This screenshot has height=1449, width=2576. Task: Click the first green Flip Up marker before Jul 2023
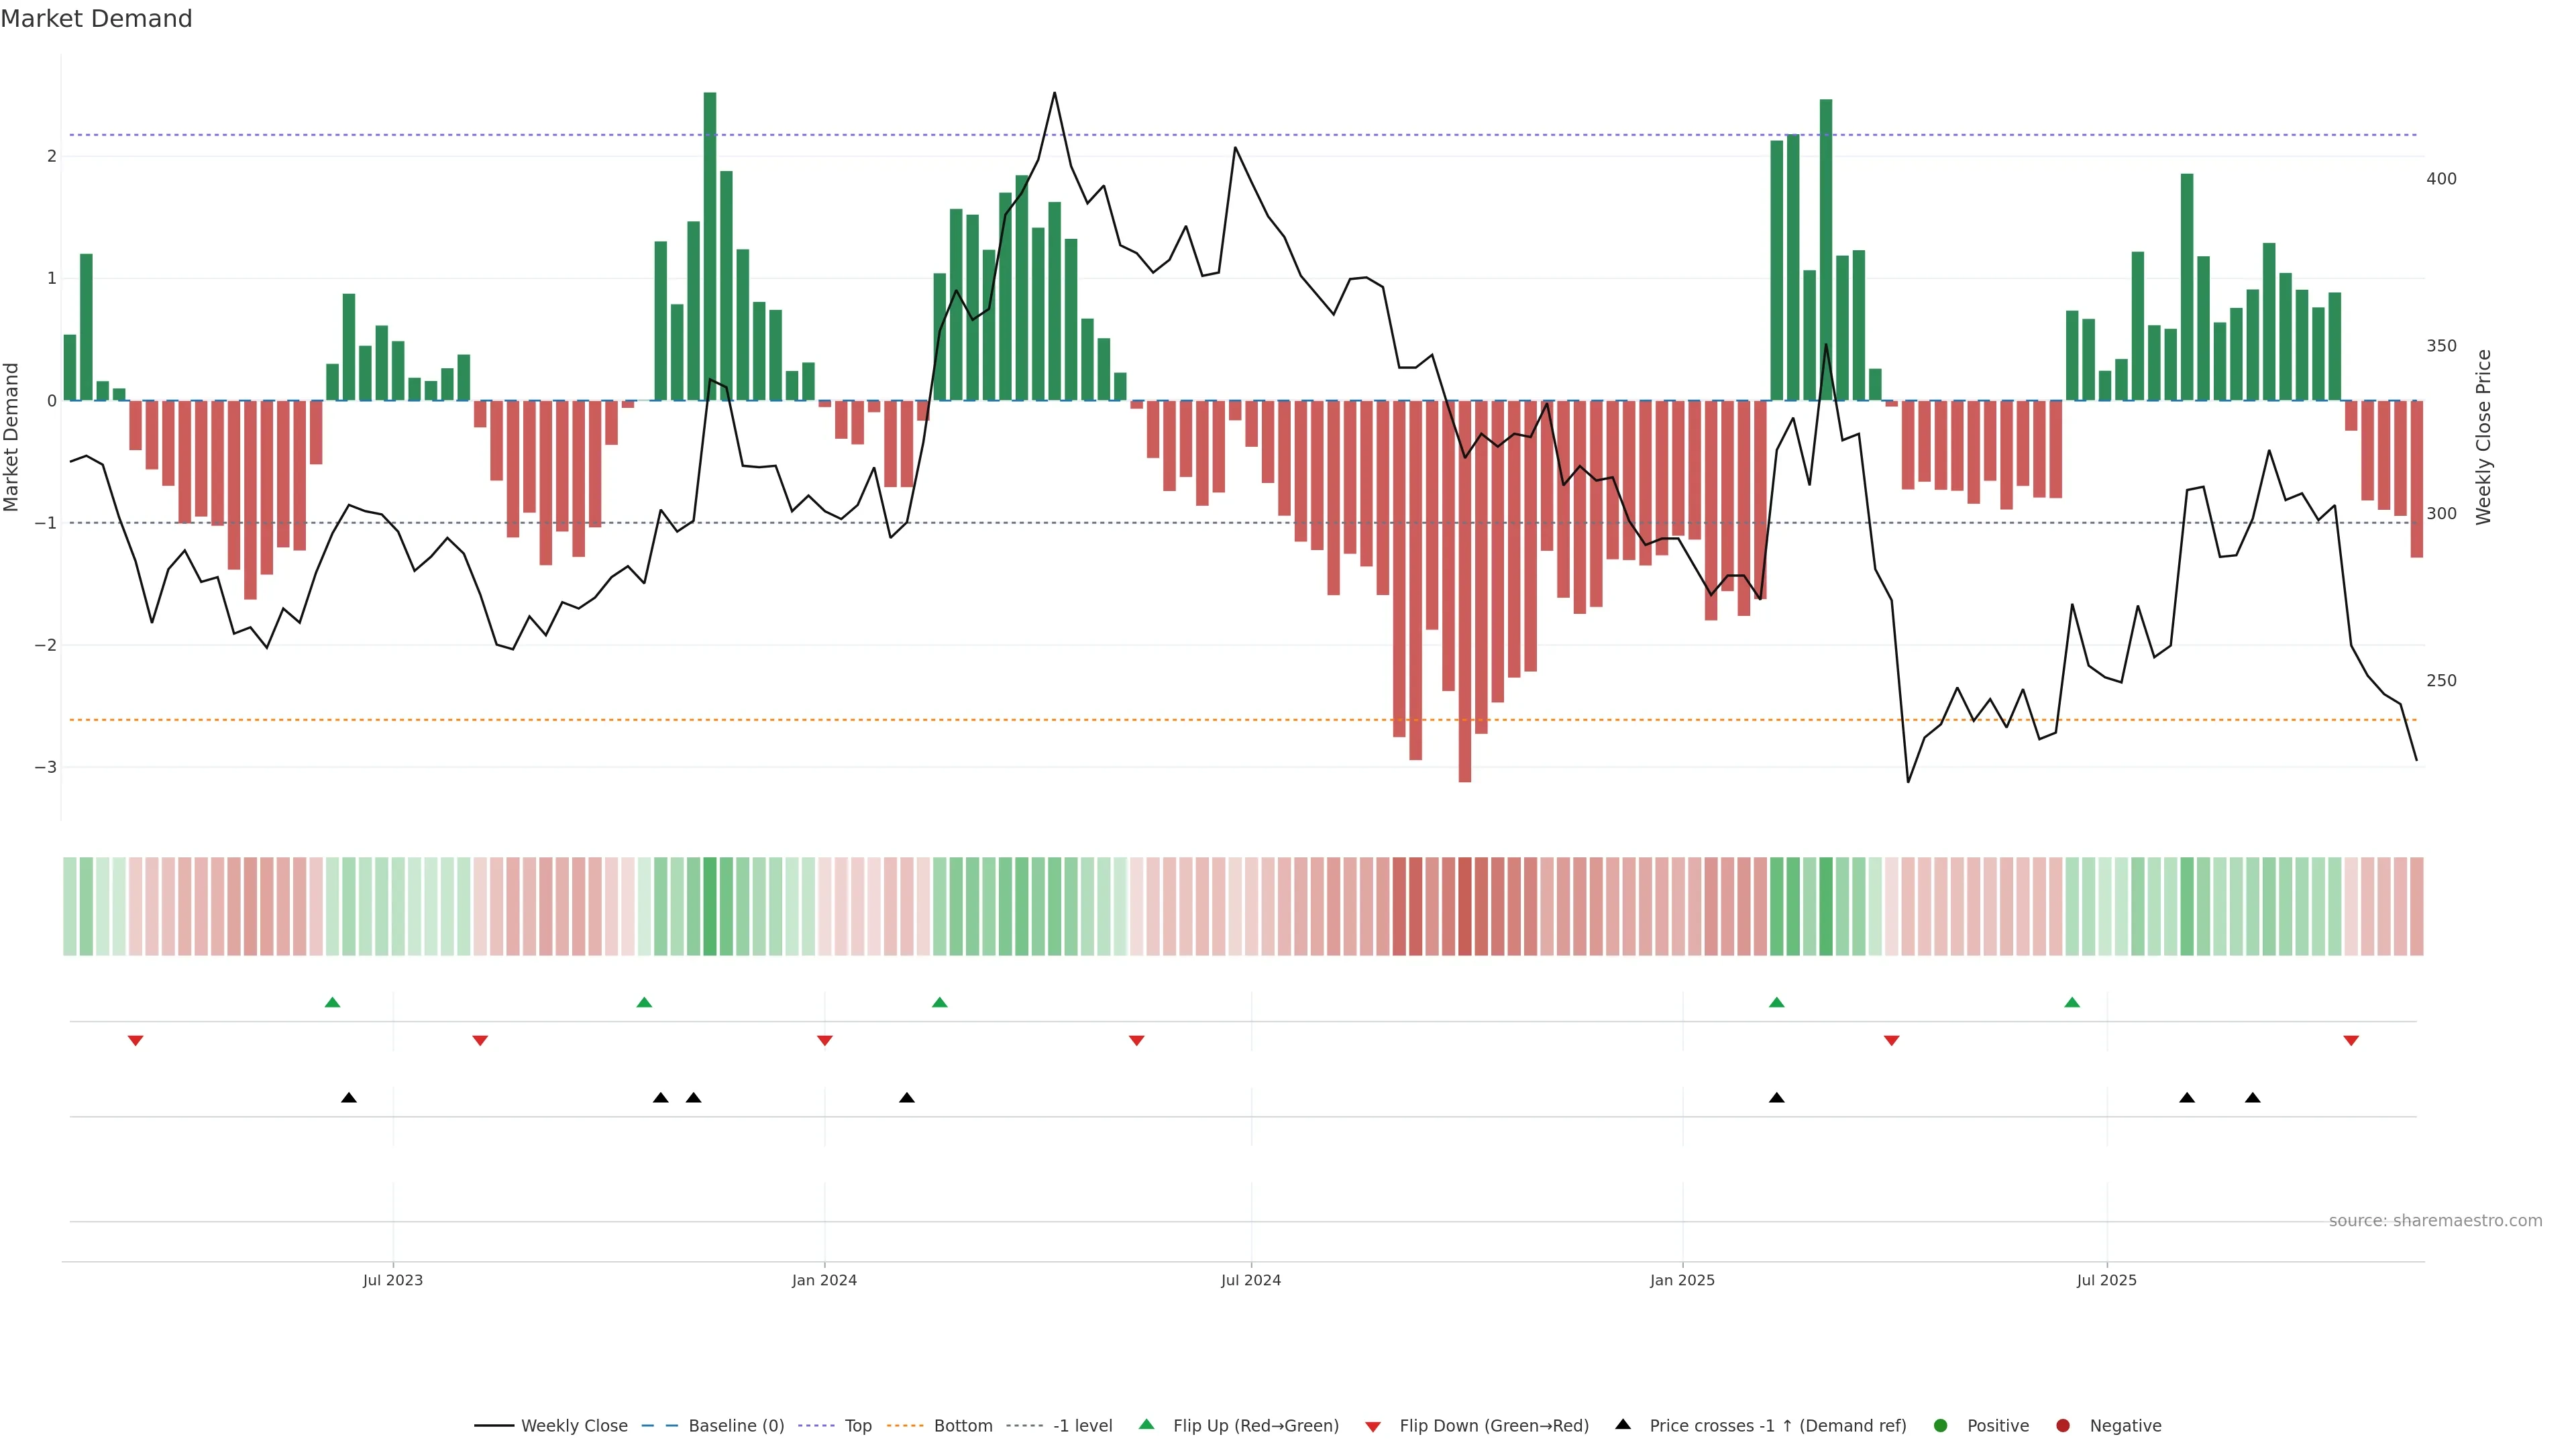pos(333,1003)
